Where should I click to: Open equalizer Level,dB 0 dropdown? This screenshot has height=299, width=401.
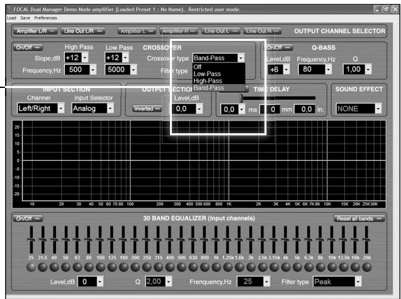click(x=100, y=281)
